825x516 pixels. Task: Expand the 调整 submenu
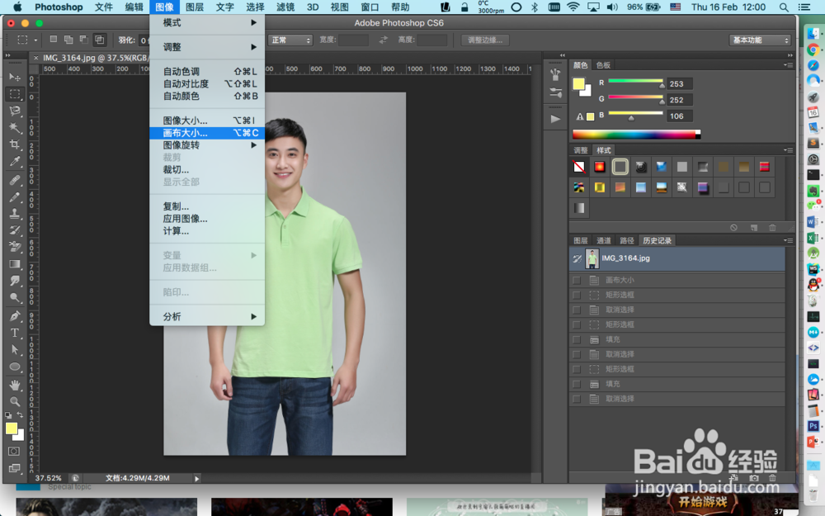click(207, 47)
